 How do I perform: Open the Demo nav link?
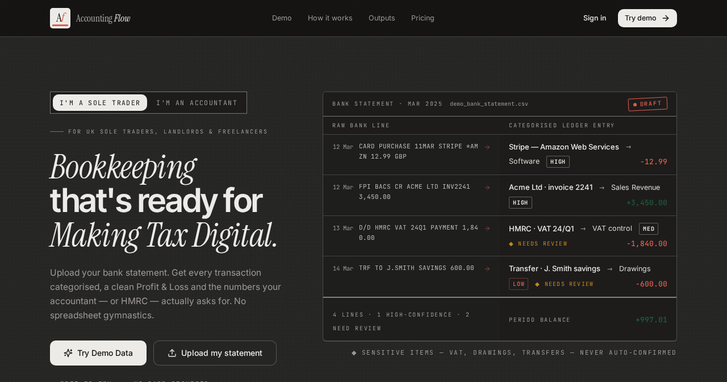(282, 18)
